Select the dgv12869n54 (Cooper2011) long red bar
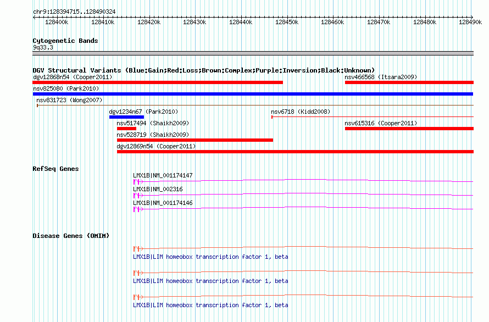 point(296,152)
